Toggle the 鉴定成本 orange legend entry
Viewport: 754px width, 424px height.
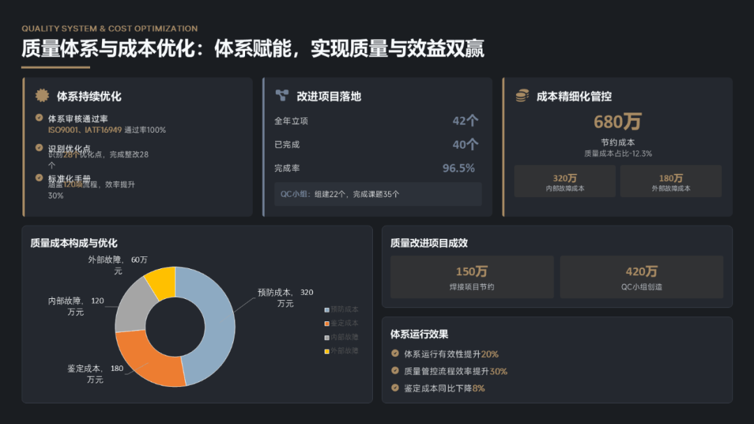(341, 323)
